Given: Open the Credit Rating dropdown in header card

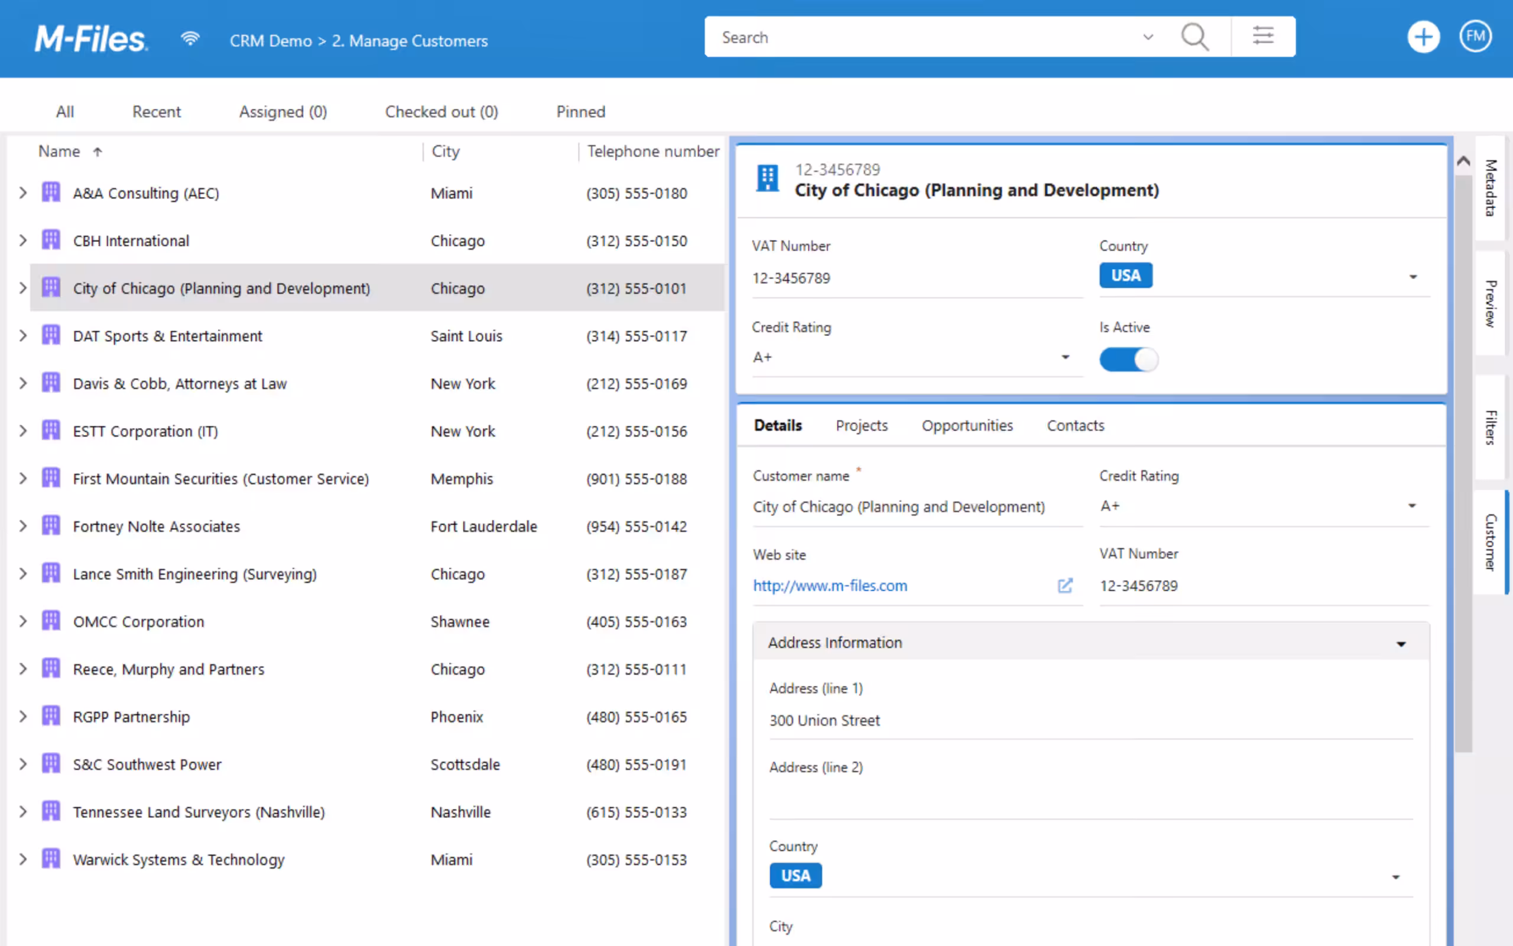Looking at the screenshot, I should point(1066,357).
